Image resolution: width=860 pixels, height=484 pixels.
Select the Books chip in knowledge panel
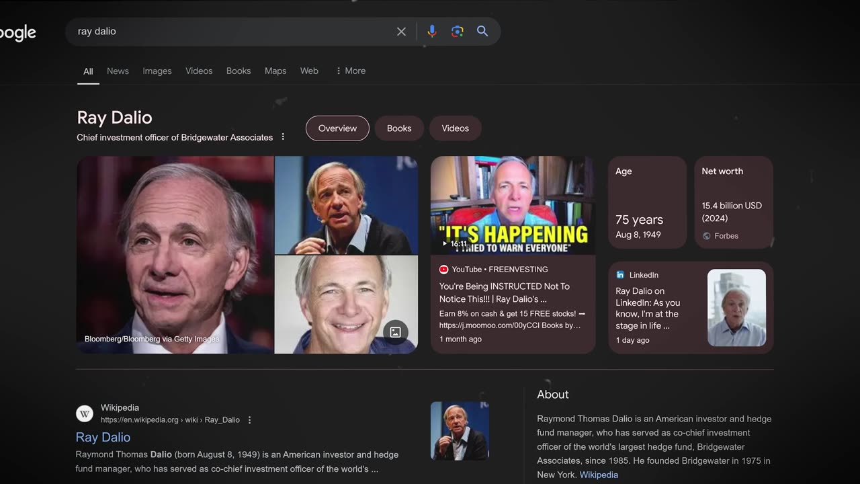pos(399,128)
